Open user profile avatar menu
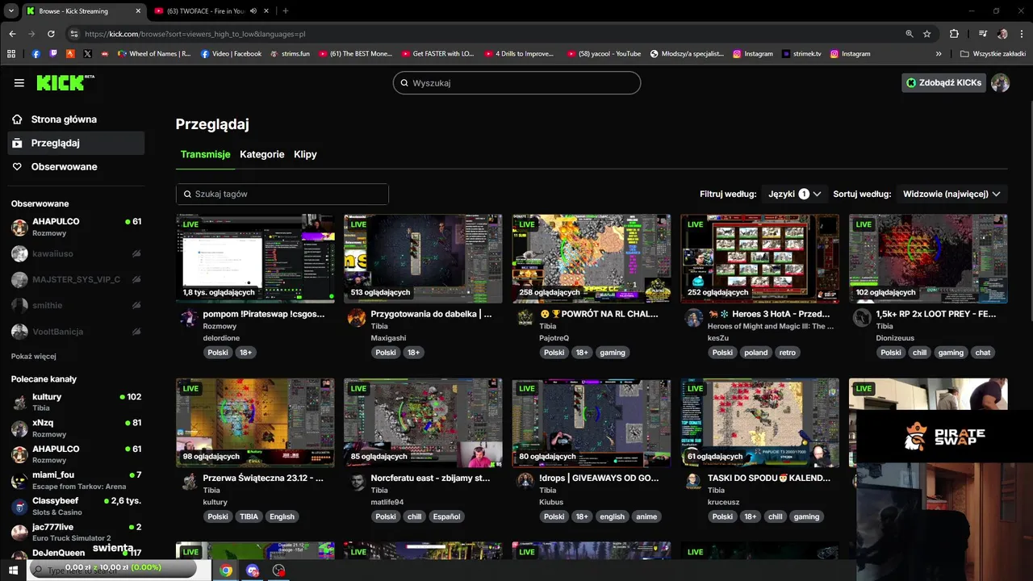 (x=1000, y=83)
